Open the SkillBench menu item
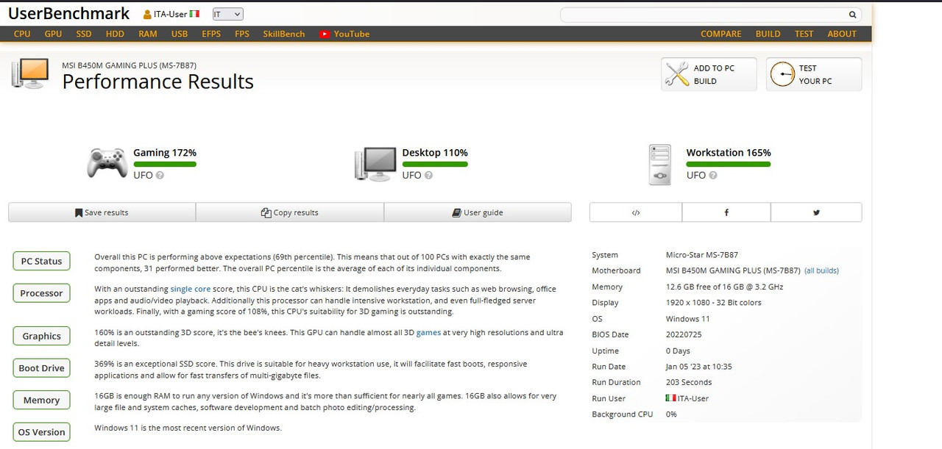 point(284,34)
